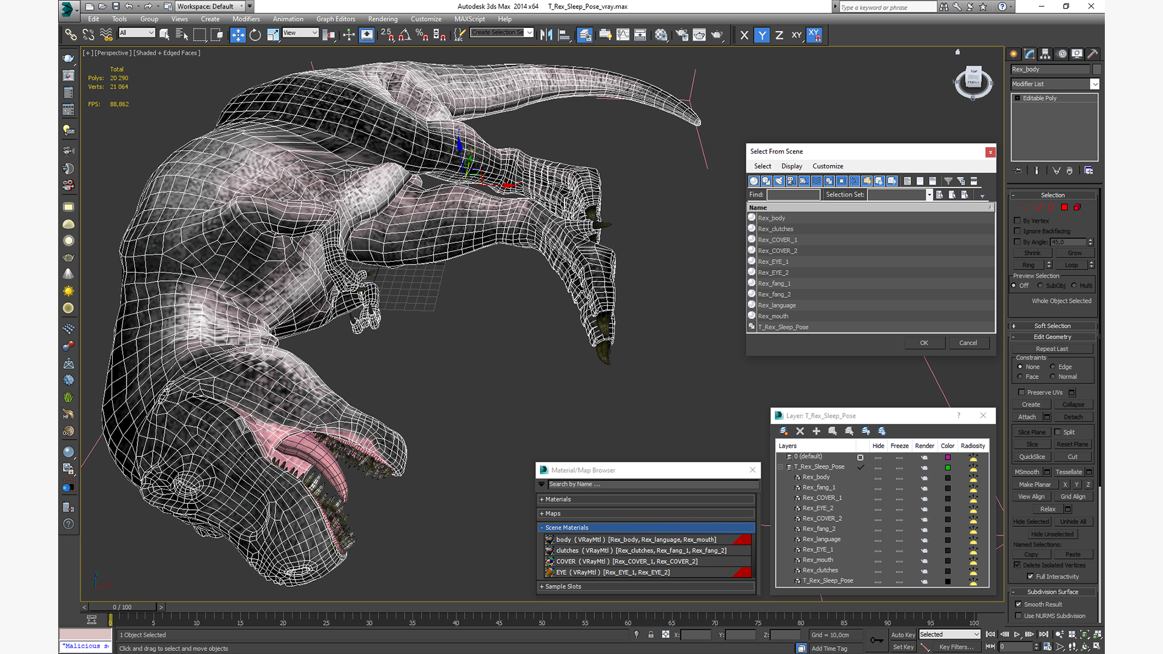Screen dimensions: 1163x654
Task: Restrict to Z axis constraint
Action: (x=779, y=35)
